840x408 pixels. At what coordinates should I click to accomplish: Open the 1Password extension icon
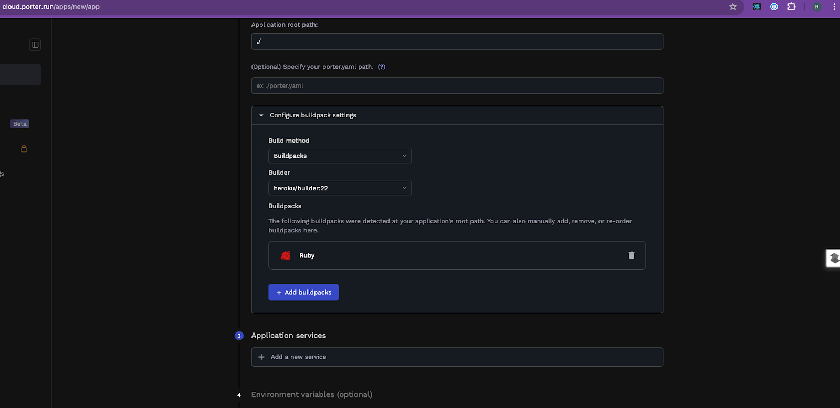click(x=774, y=7)
